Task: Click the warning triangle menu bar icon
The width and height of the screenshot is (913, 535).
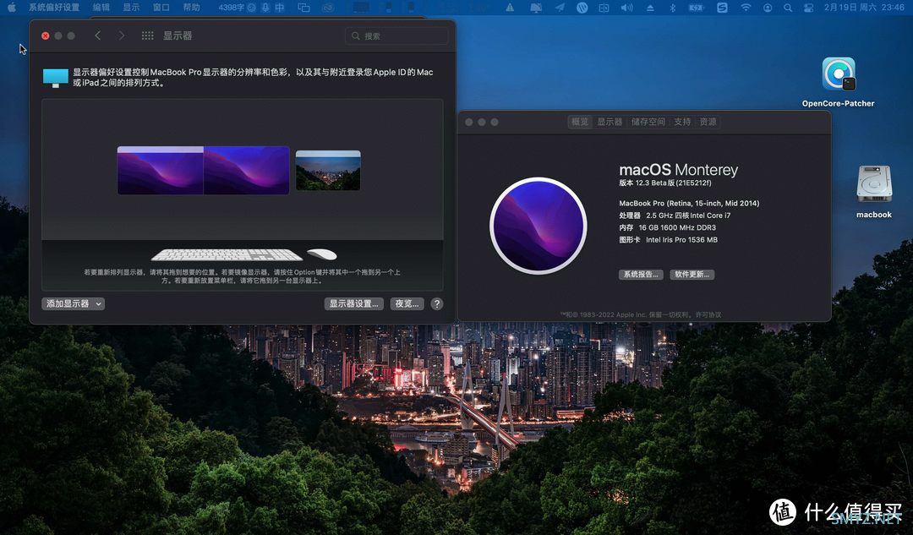Action: point(510,8)
